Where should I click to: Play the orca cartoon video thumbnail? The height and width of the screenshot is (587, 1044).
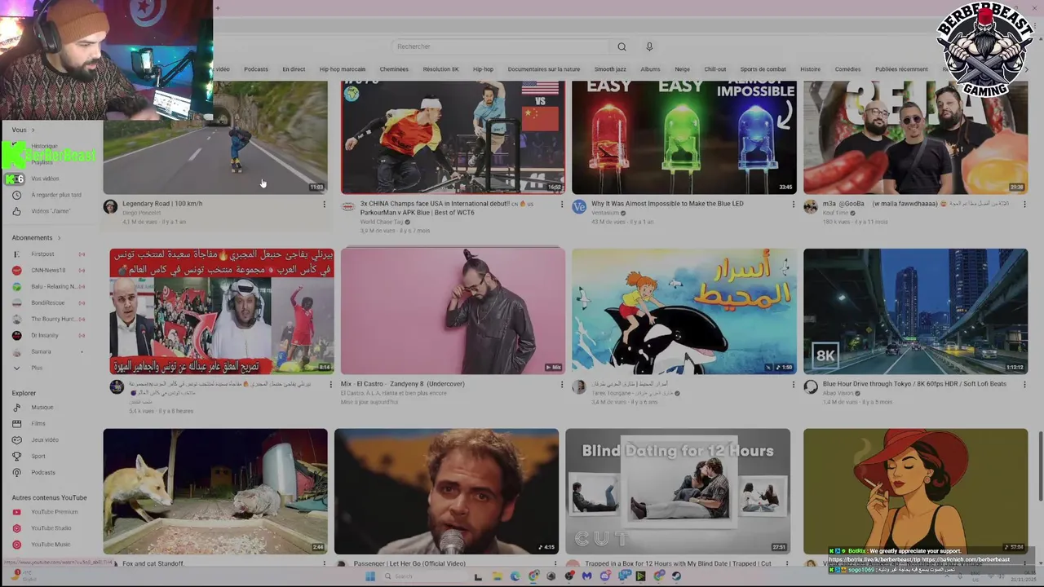[684, 311]
